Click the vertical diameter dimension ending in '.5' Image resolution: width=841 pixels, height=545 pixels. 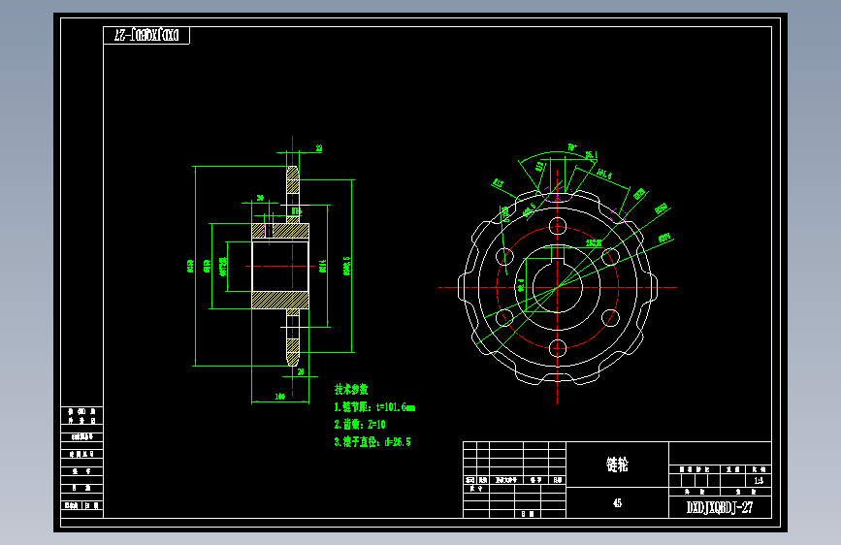[346, 266]
